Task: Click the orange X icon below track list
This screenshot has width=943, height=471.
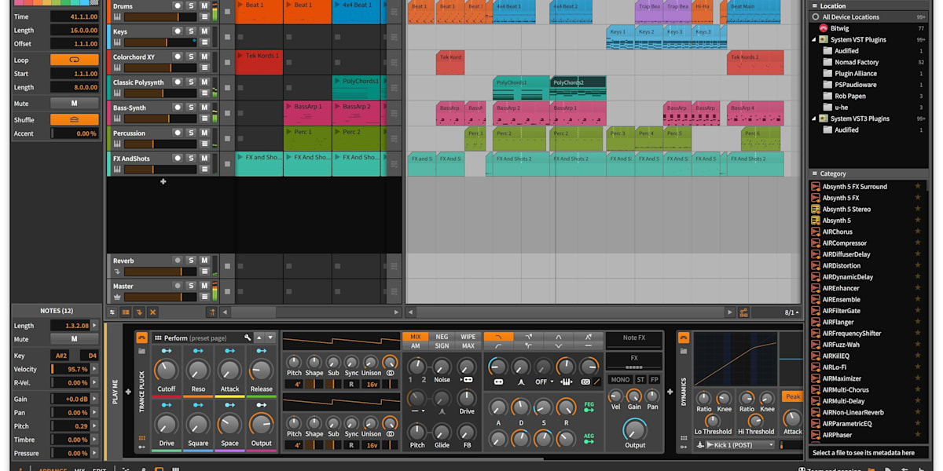Action: pos(152,312)
